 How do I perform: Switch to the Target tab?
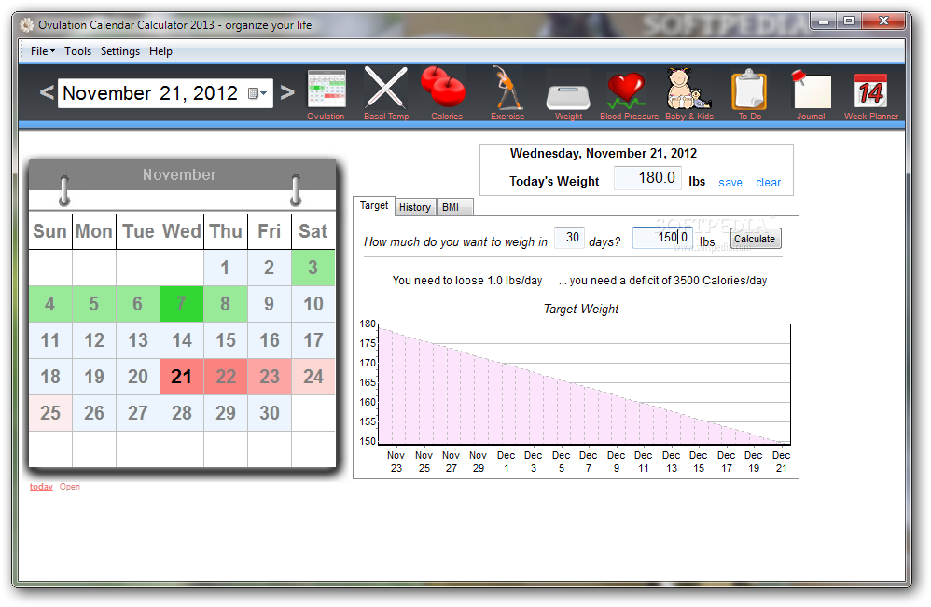(373, 206)
